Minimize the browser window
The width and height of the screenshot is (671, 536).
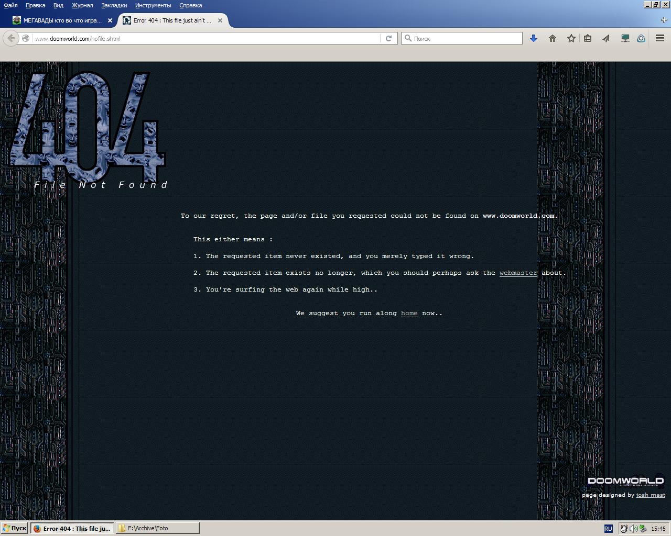648,5
